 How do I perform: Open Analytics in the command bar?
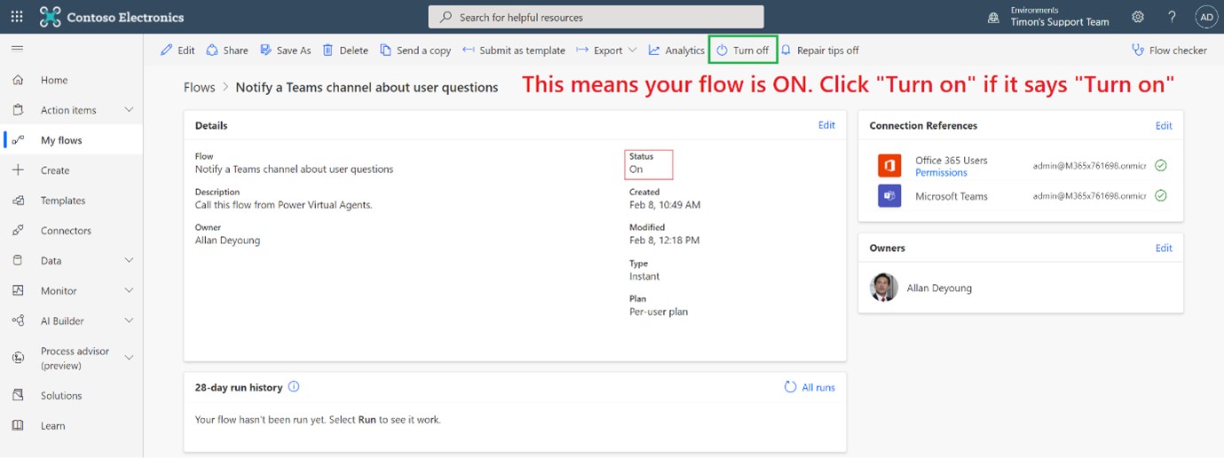[676, 51]
